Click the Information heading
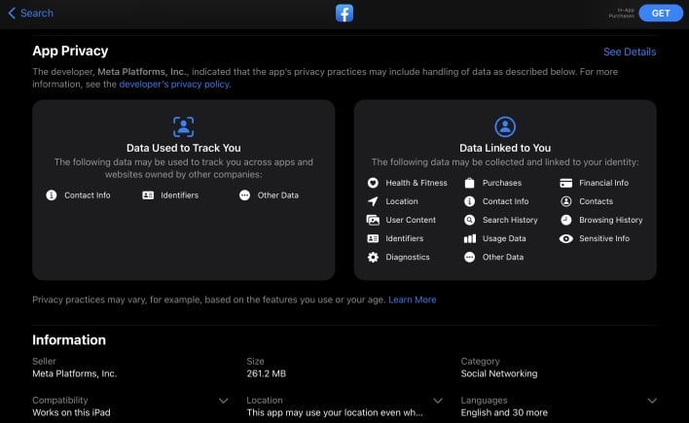This screenshot has height=423, width=689. pyautogui.click(x=69, y=340)
